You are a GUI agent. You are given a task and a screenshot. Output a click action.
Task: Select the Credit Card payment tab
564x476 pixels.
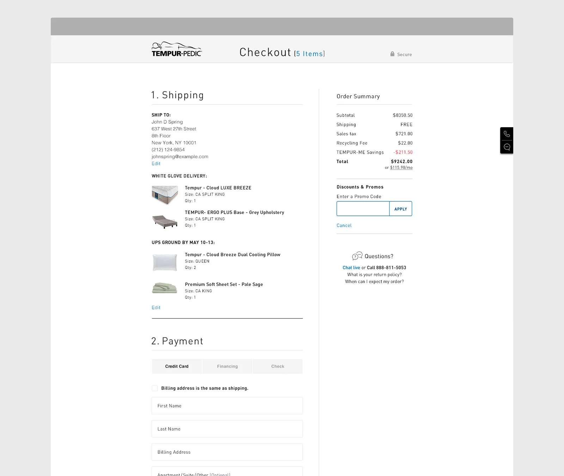coord(177,366)
